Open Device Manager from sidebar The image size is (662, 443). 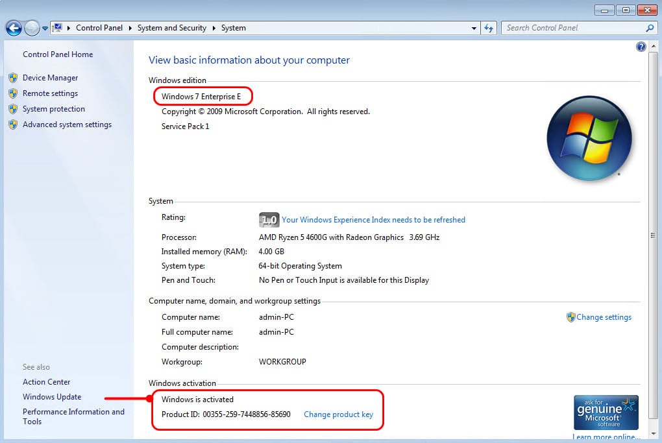point(50,78)
